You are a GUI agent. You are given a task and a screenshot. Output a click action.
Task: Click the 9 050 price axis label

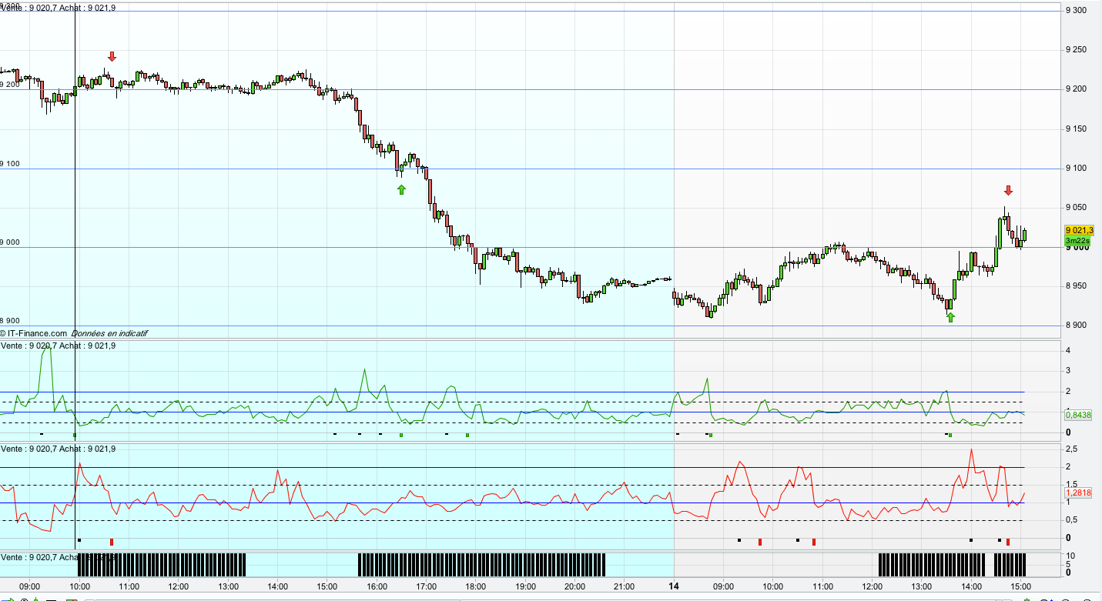point(1076,207)
